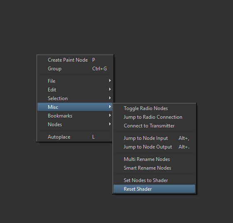233x223 pixels.
Task: Open Multi Rename Nodes
Action: click(x=154, y=159)
